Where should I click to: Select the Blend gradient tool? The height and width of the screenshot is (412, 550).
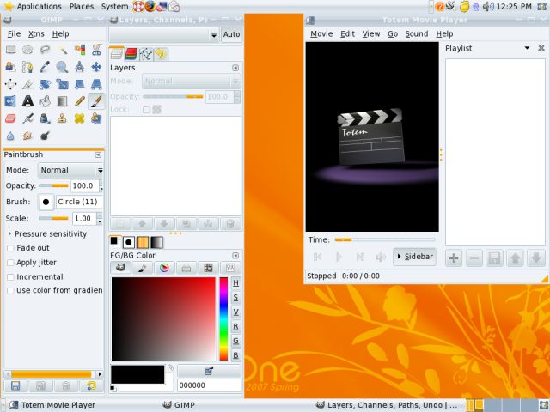pos(62,101)
